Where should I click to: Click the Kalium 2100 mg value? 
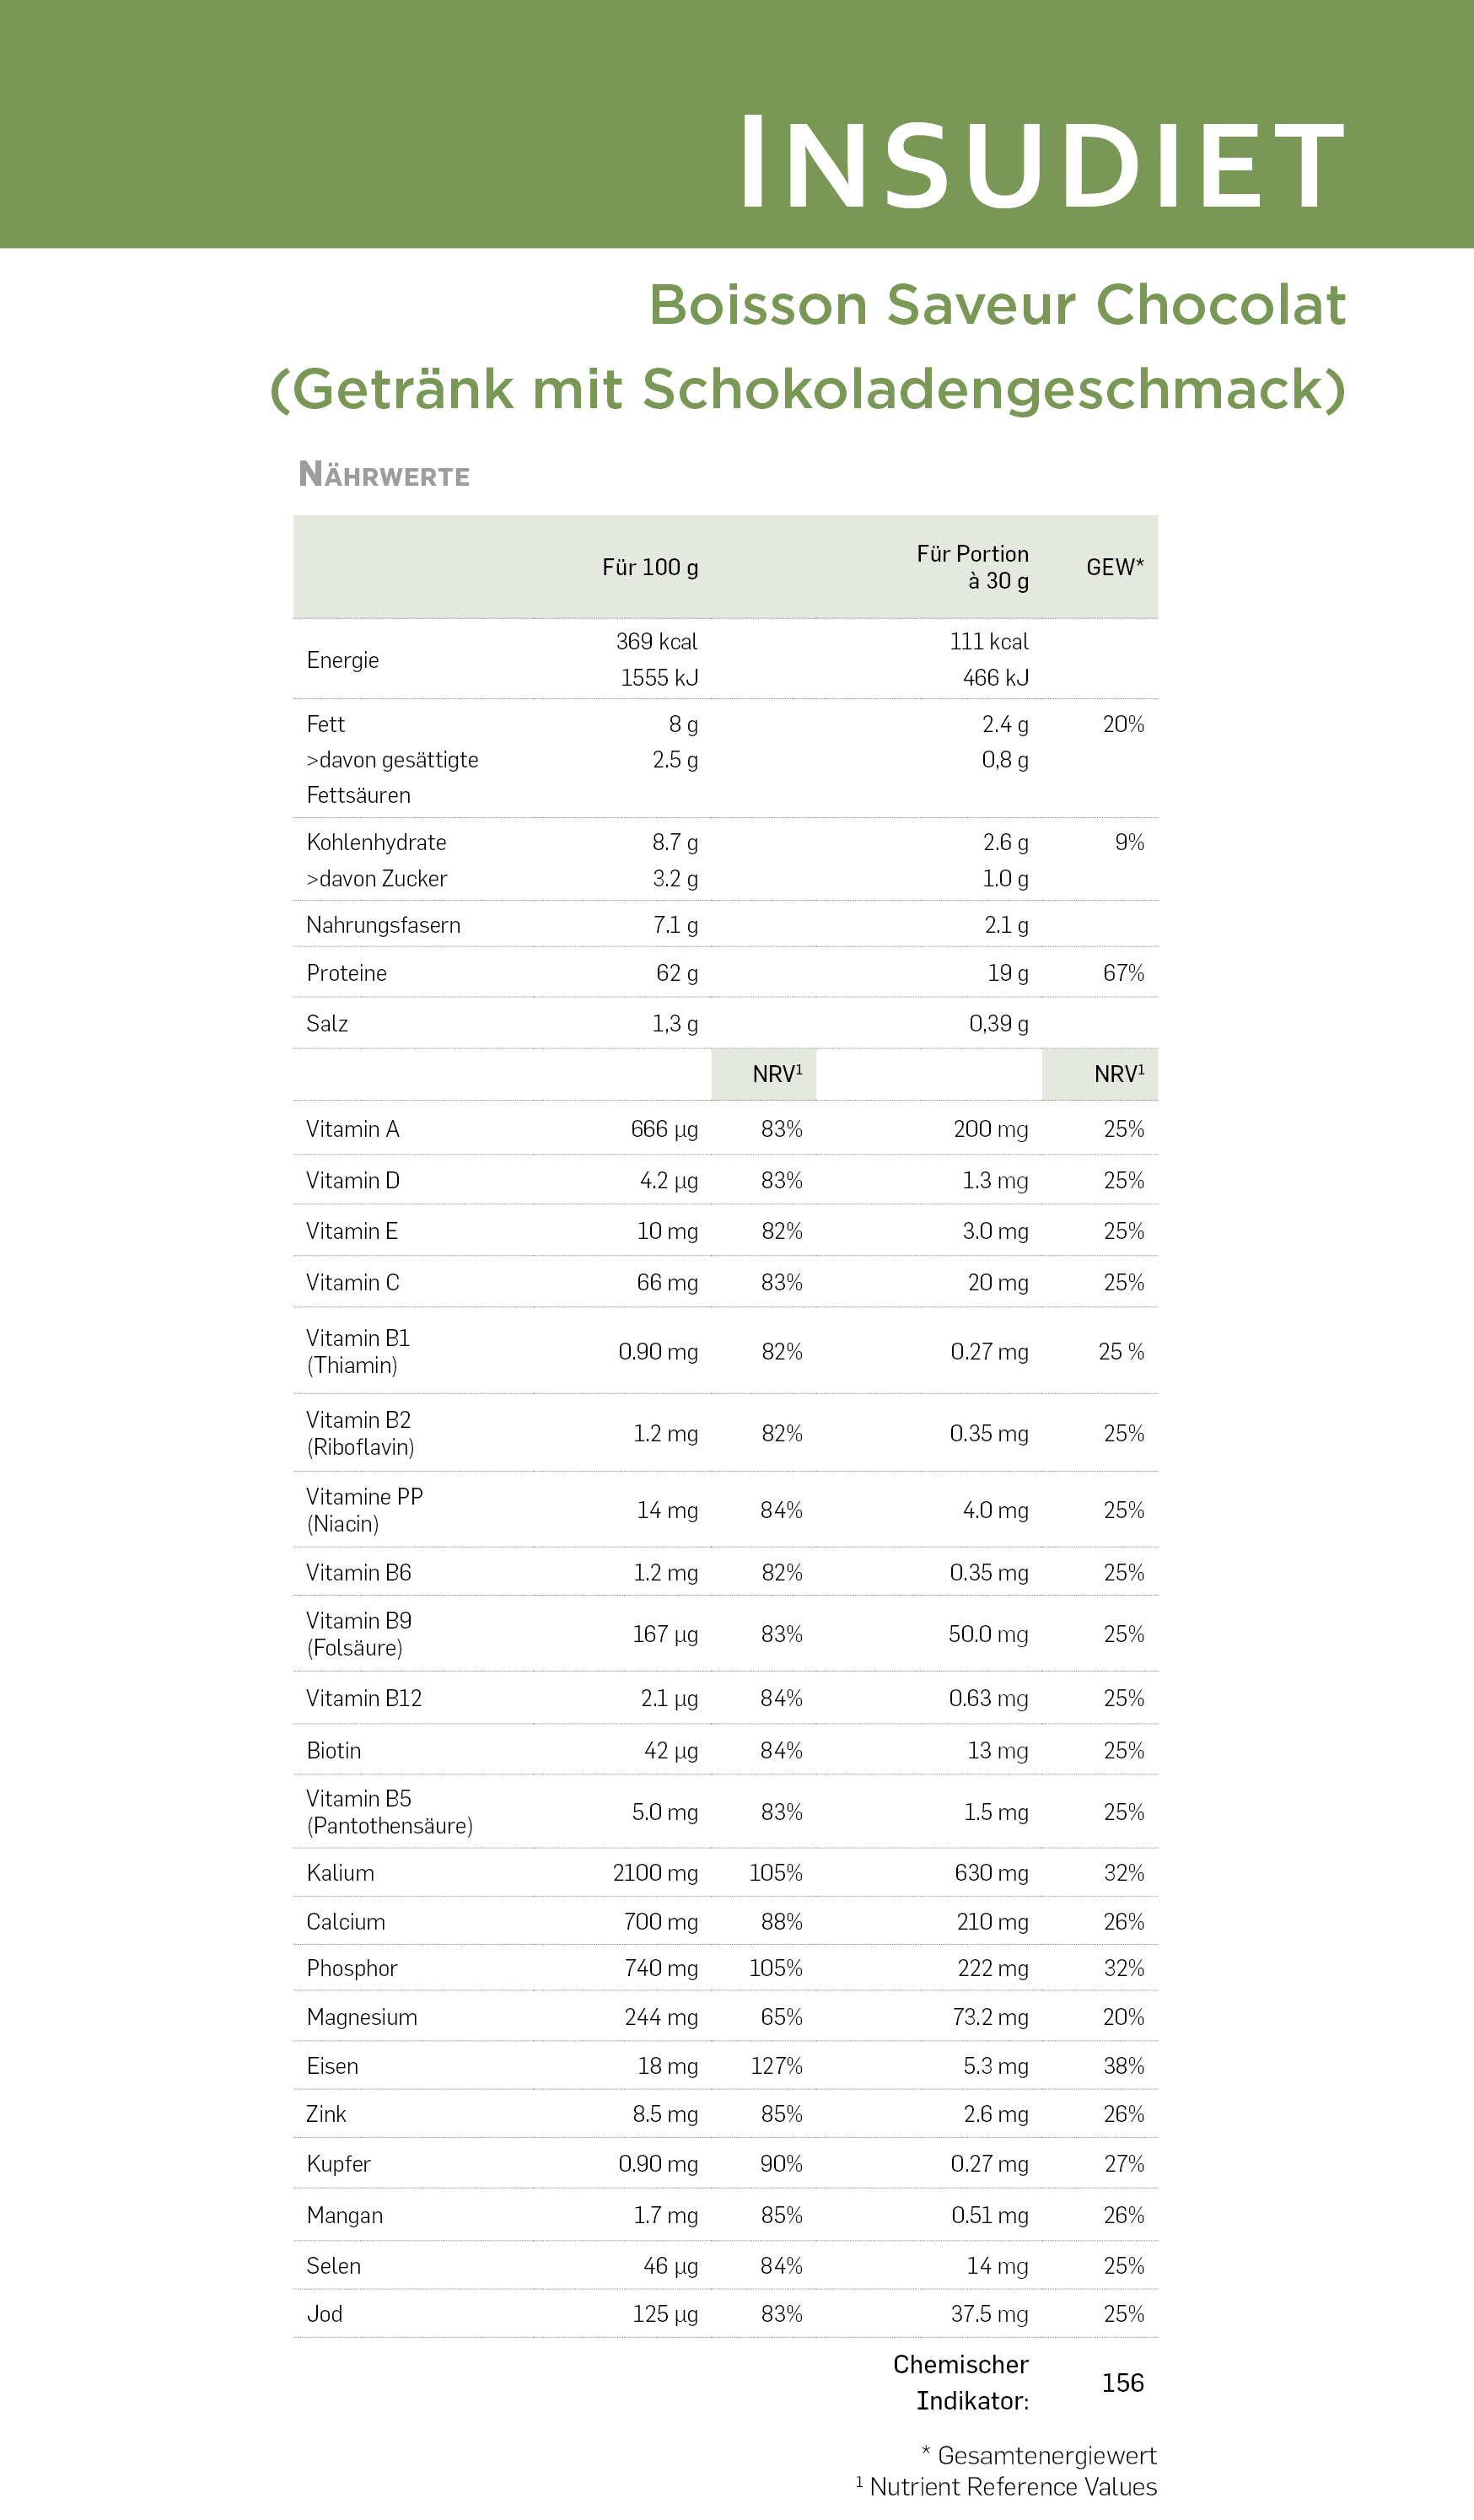pyautogui.click(x=655, y=1873)
